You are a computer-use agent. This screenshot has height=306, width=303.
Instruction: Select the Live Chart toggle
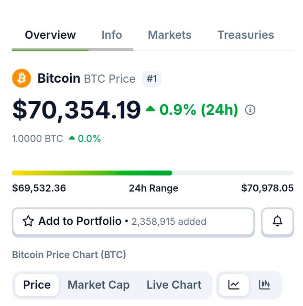(174, 285)
